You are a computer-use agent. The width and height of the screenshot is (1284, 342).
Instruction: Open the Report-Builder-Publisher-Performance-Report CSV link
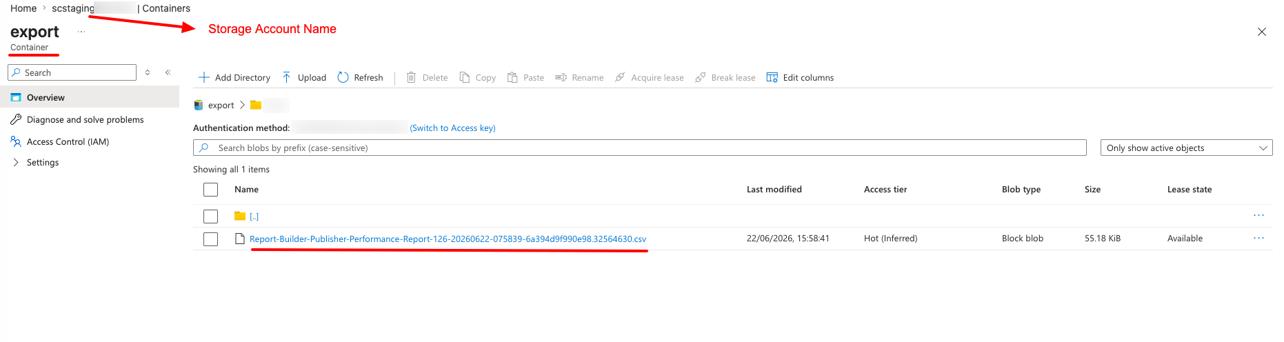pyautogui.click(x=448, y=239)
